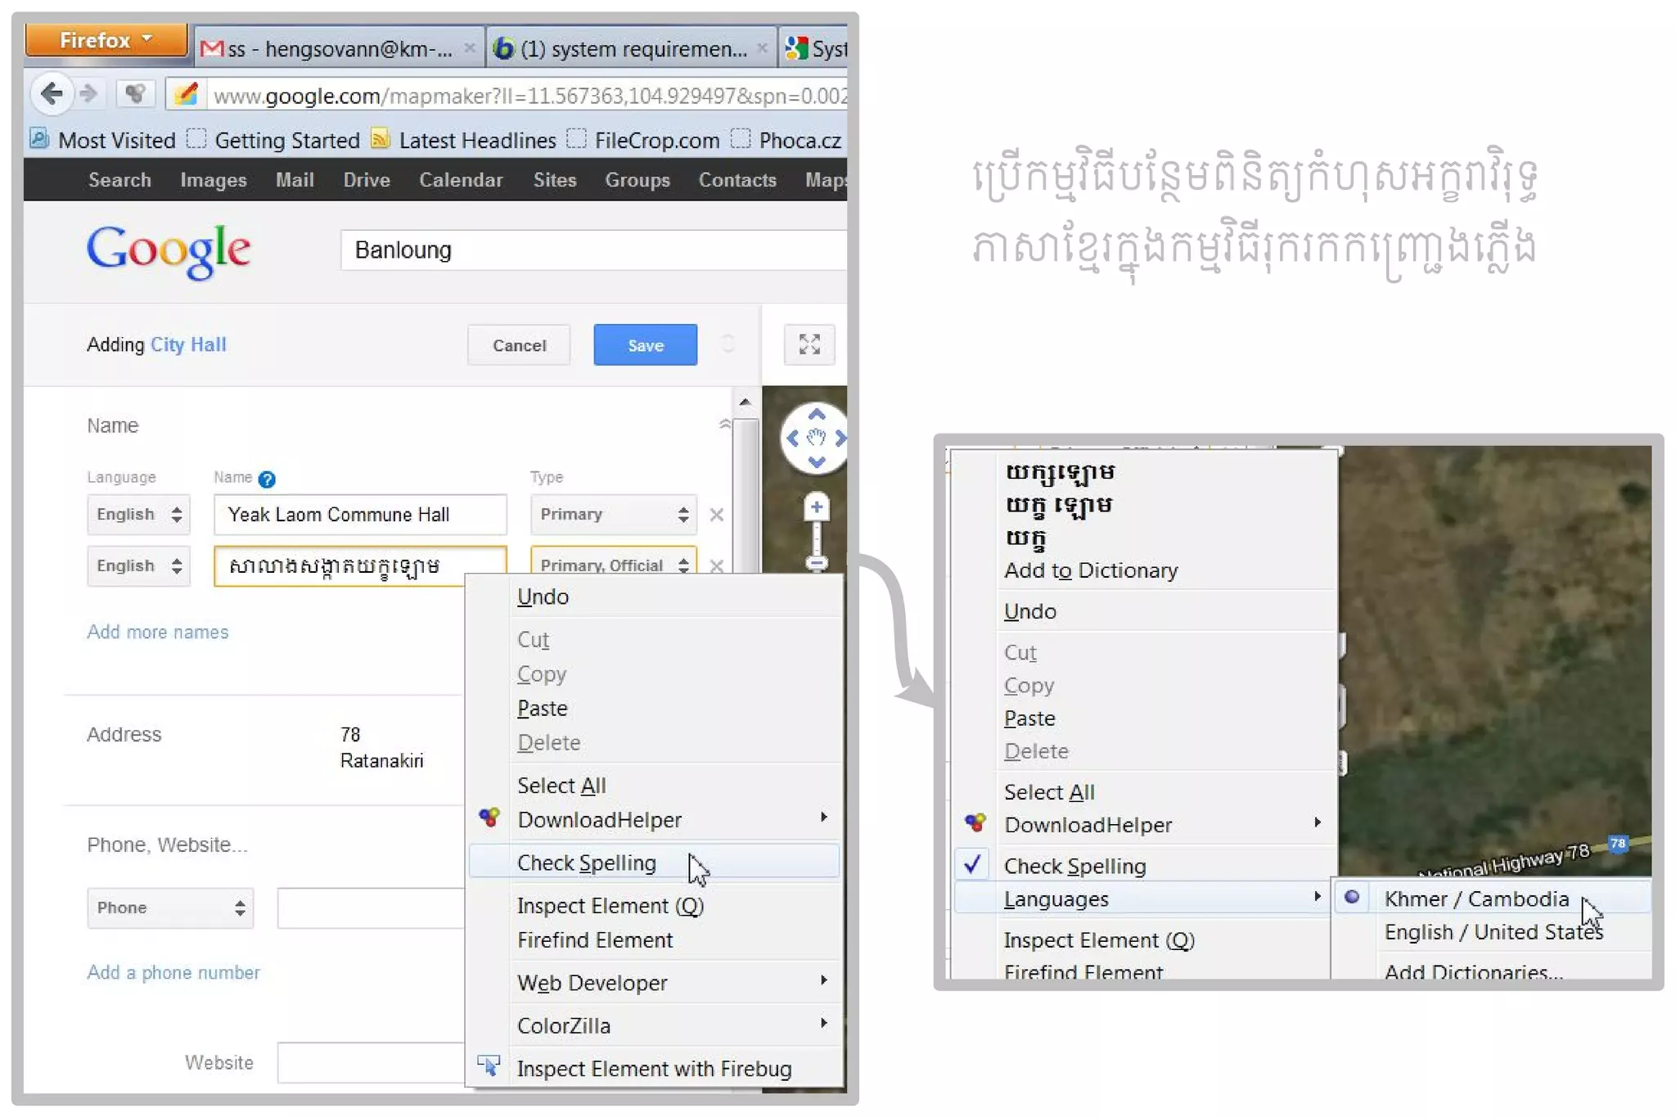
Task: Click Paste in the left context menu
Action: [654, 708]
